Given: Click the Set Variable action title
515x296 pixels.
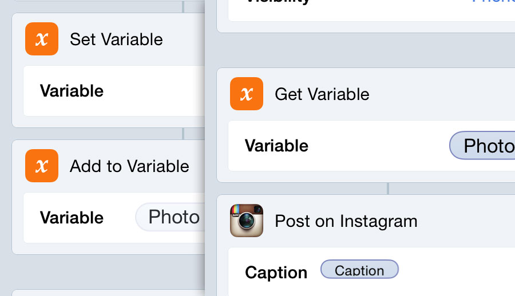Looking at the screenshot, I should tap(116, 39).
